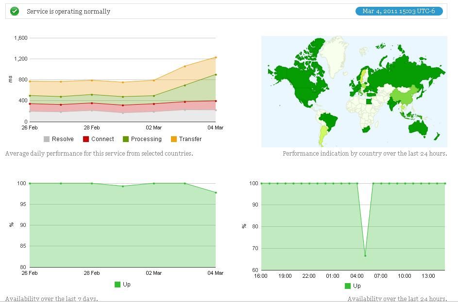
Task: Click the Up legend icon under the 7-day chart
Action: click(117, 285)
